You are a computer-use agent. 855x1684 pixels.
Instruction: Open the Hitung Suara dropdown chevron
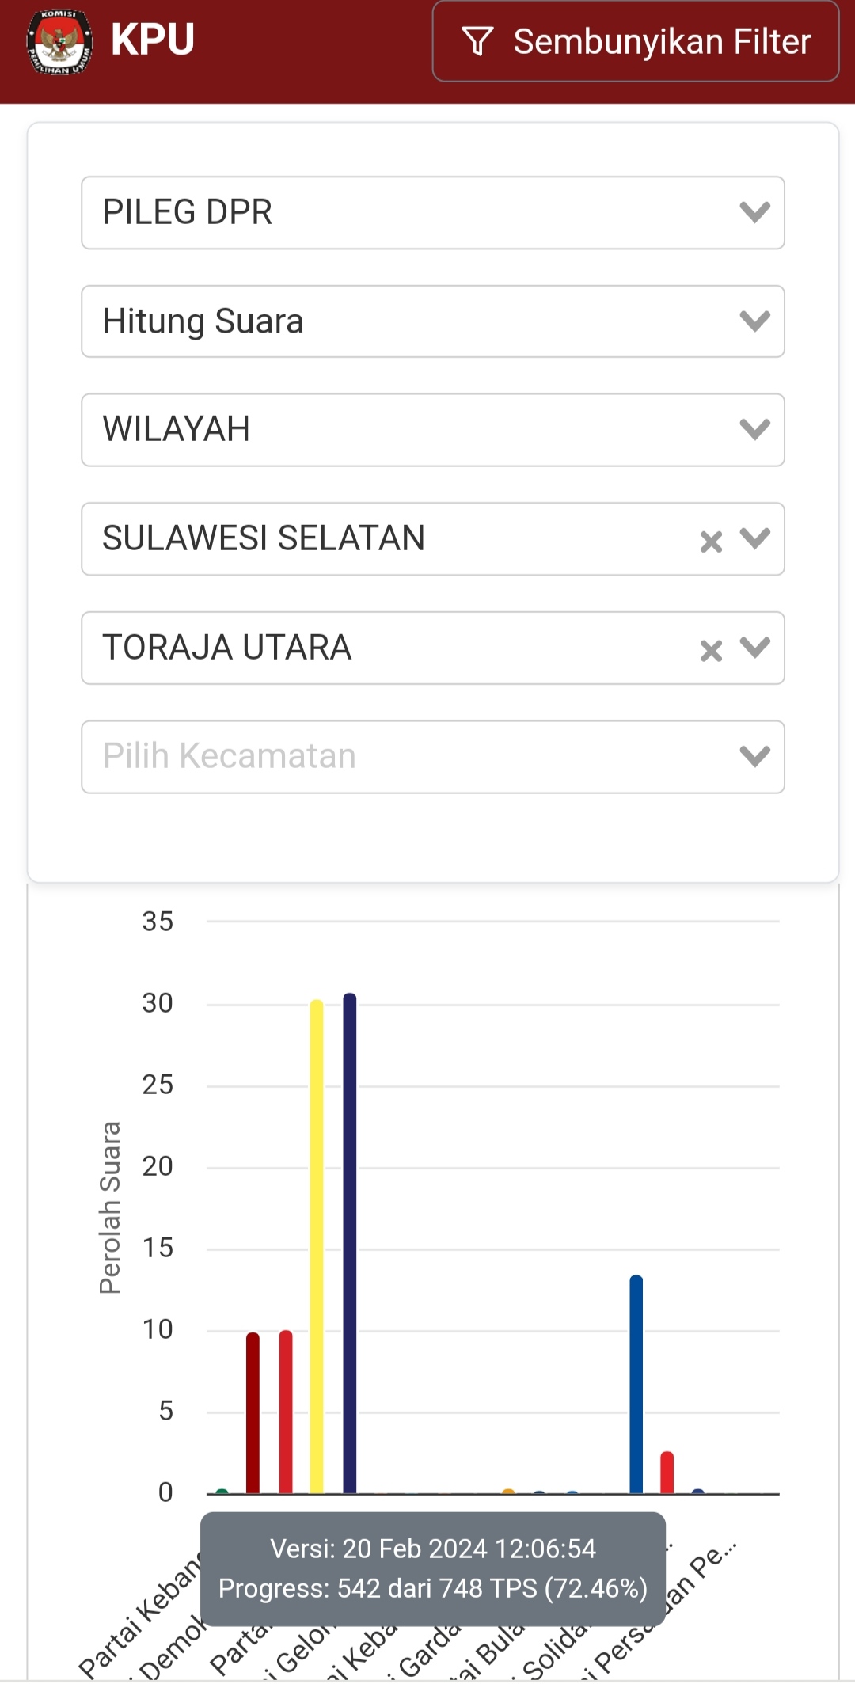click(755, 321)
